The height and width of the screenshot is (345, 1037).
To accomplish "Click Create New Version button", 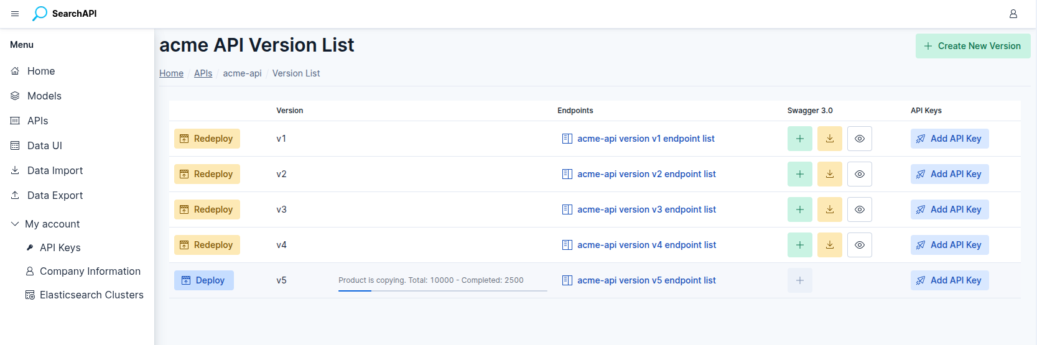I will pos(973,46).
